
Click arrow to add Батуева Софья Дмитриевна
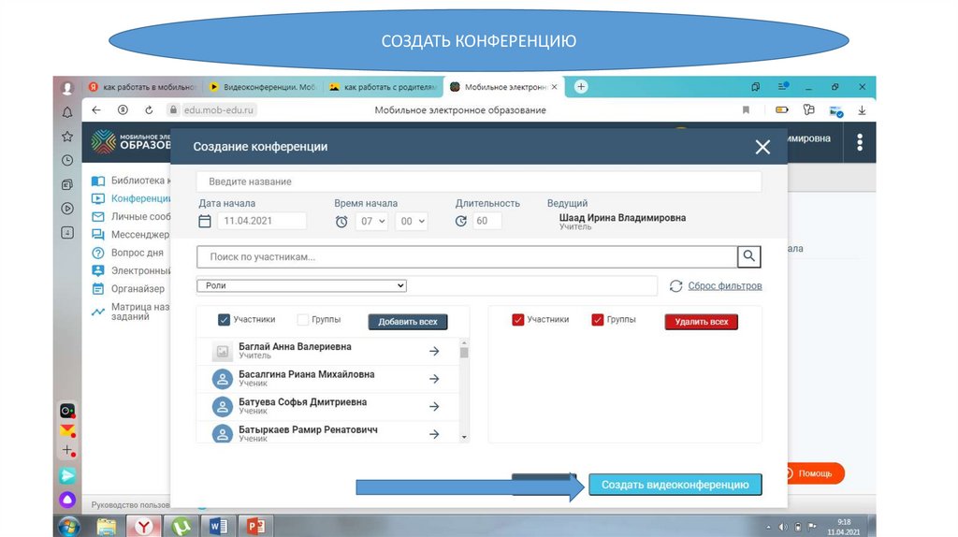pyautogui.click(x=434, y=407)
